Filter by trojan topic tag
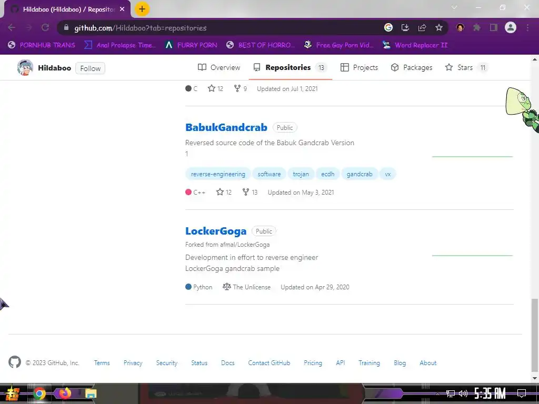 tap(301, 174)
